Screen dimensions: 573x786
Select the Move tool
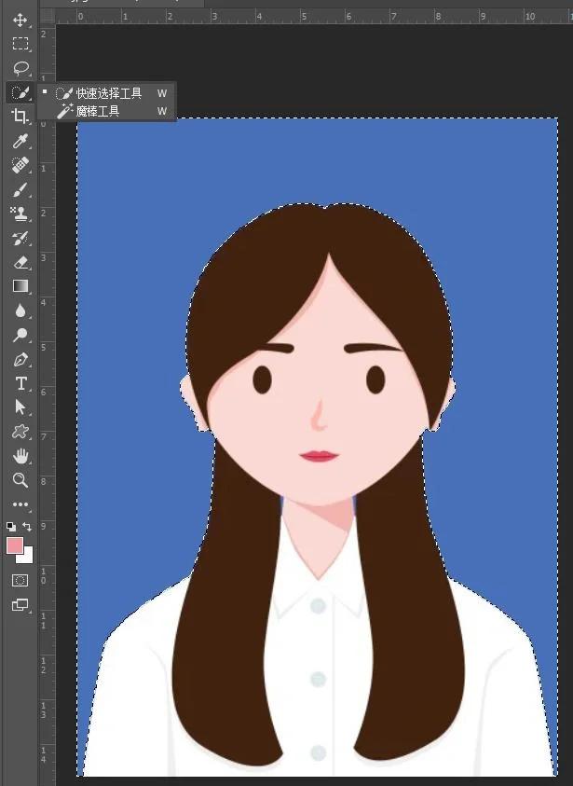tap(20, 20)
